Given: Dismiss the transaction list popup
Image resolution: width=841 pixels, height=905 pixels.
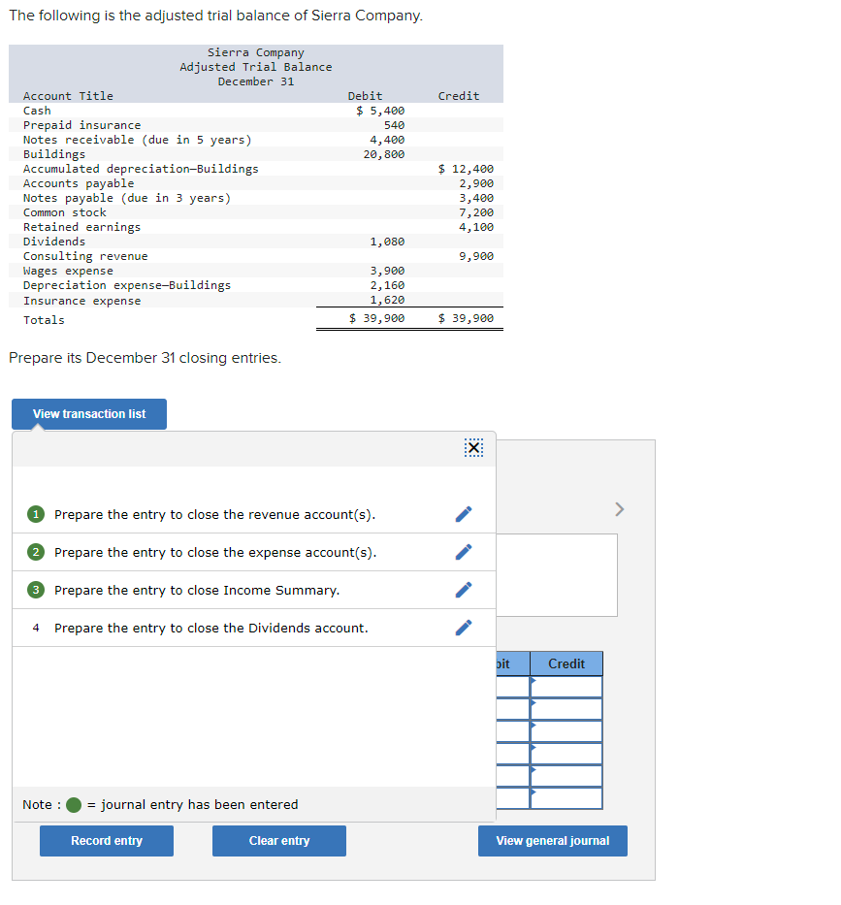Looking at the screenshot, I should [473, 447].
